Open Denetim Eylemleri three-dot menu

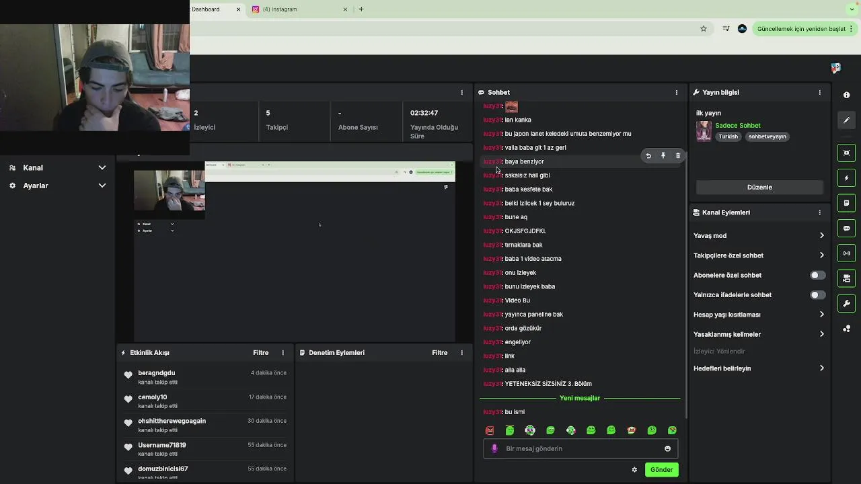click(x=461, y=353)
